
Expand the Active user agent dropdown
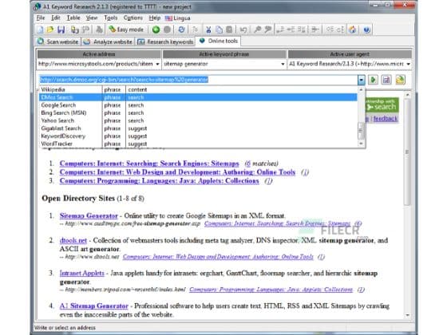pos(408,64)
